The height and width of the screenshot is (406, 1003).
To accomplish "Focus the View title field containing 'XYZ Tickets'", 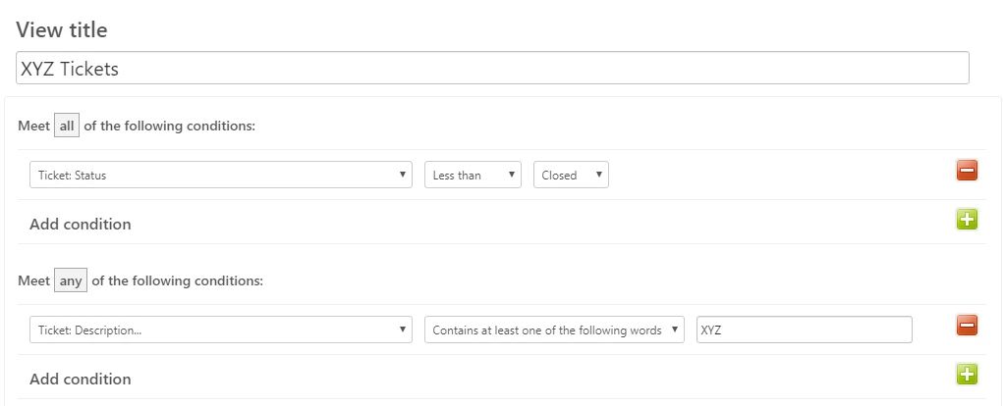I will pos(492,68).
